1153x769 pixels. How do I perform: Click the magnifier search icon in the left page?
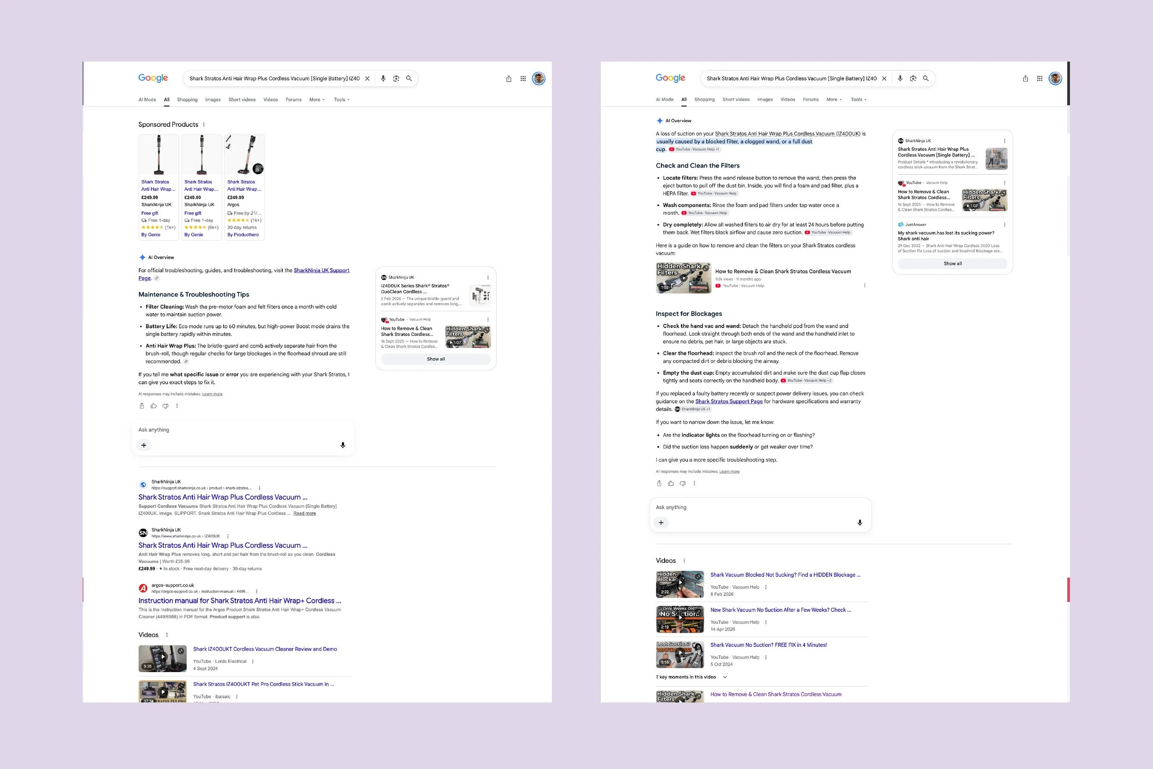(x=409, y=78)
